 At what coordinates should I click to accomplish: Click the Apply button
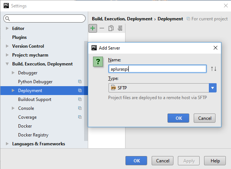189,160
